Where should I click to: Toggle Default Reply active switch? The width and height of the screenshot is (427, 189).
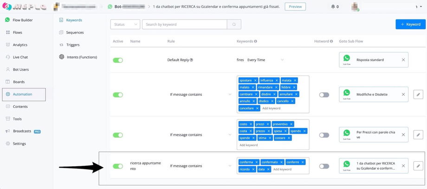118,60
